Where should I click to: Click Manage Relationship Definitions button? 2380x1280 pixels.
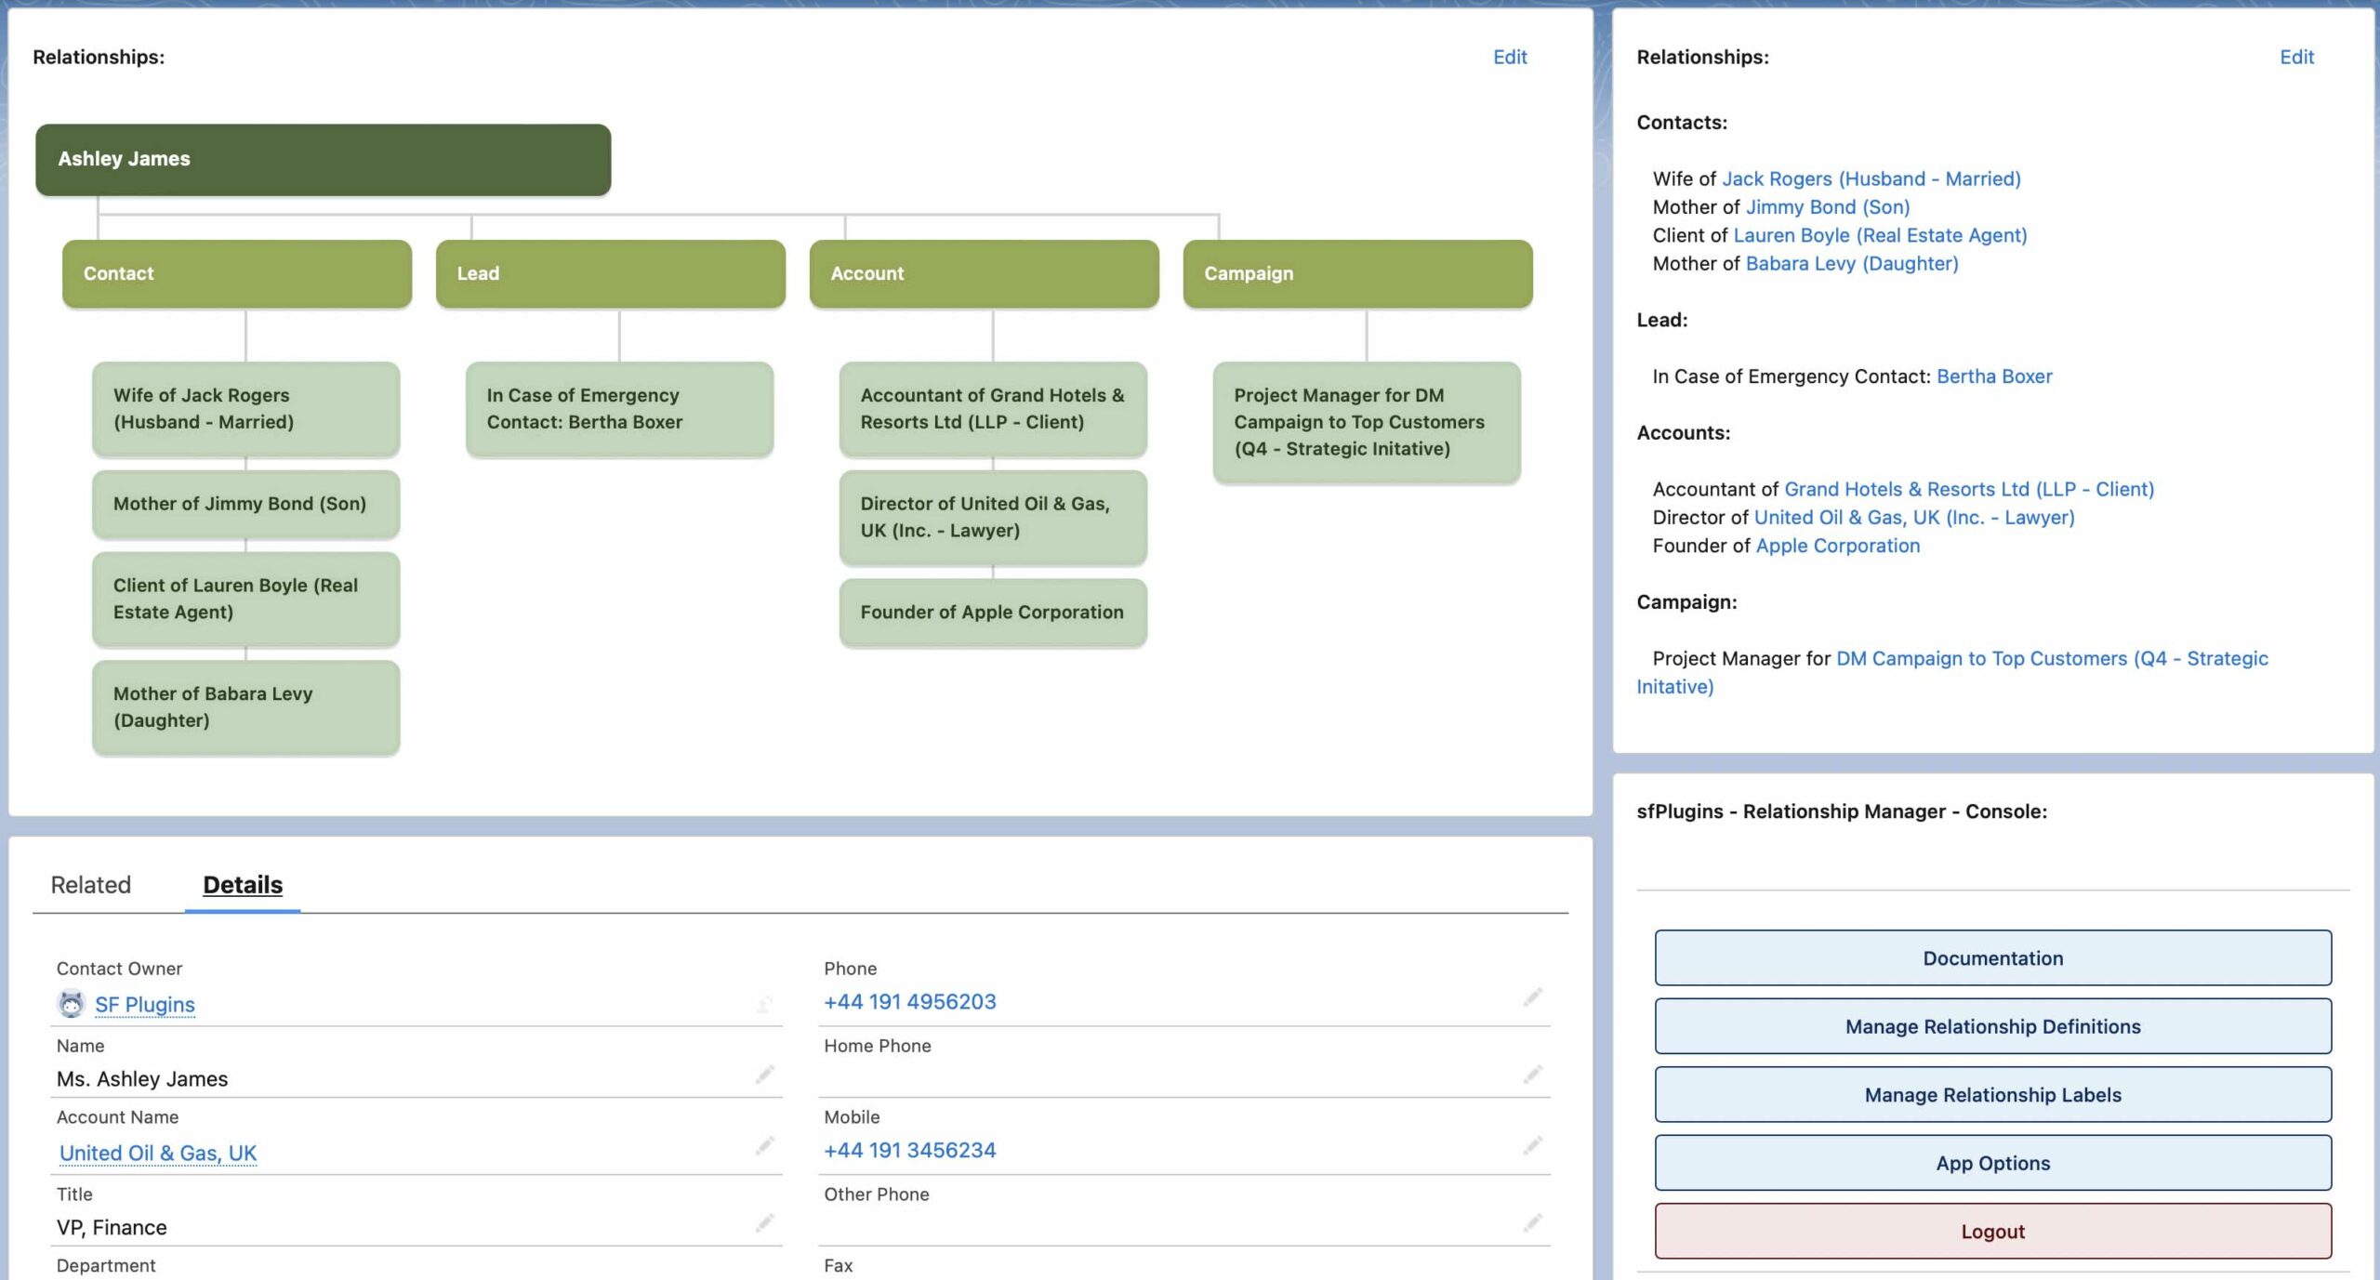click(1992, 1026)
